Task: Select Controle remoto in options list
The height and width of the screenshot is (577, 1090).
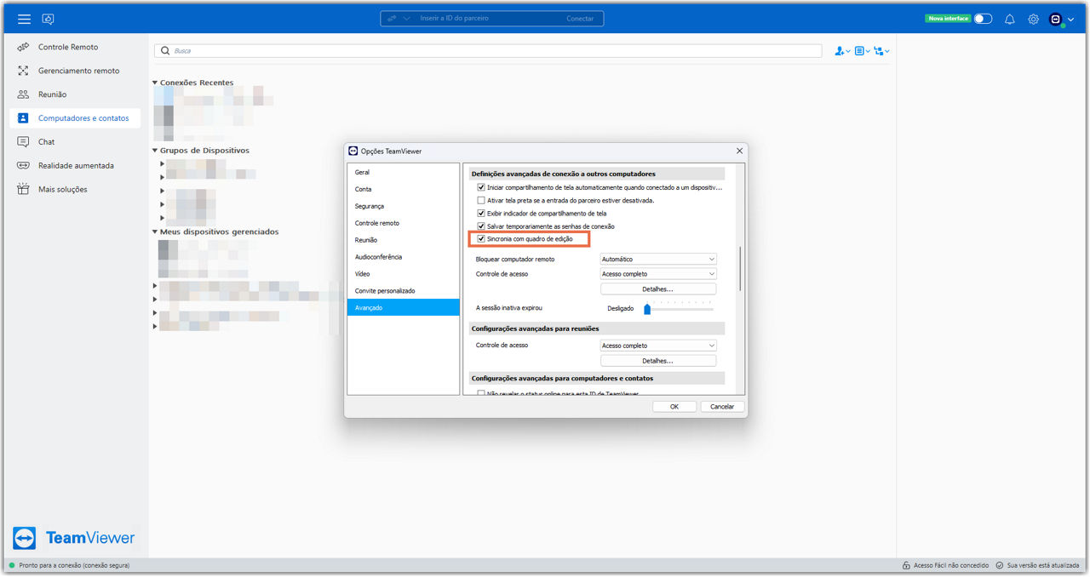Action: pyautogui.click(x=403, y=223)
